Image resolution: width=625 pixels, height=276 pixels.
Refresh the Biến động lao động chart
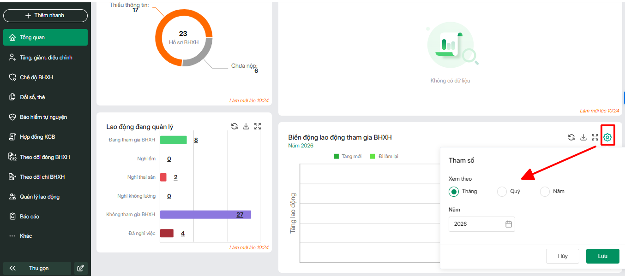point(571,137)
